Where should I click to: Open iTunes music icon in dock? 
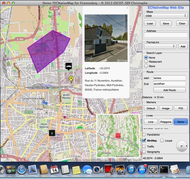pyautogui.click(x=131, y=170)
